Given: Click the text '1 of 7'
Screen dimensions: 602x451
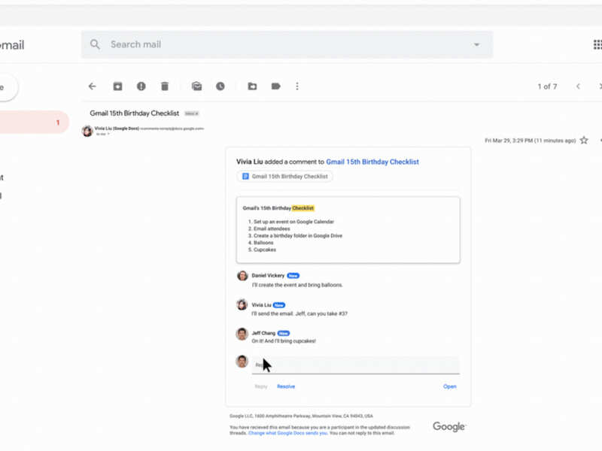Looking at the screenshot, I should (547, 86).
